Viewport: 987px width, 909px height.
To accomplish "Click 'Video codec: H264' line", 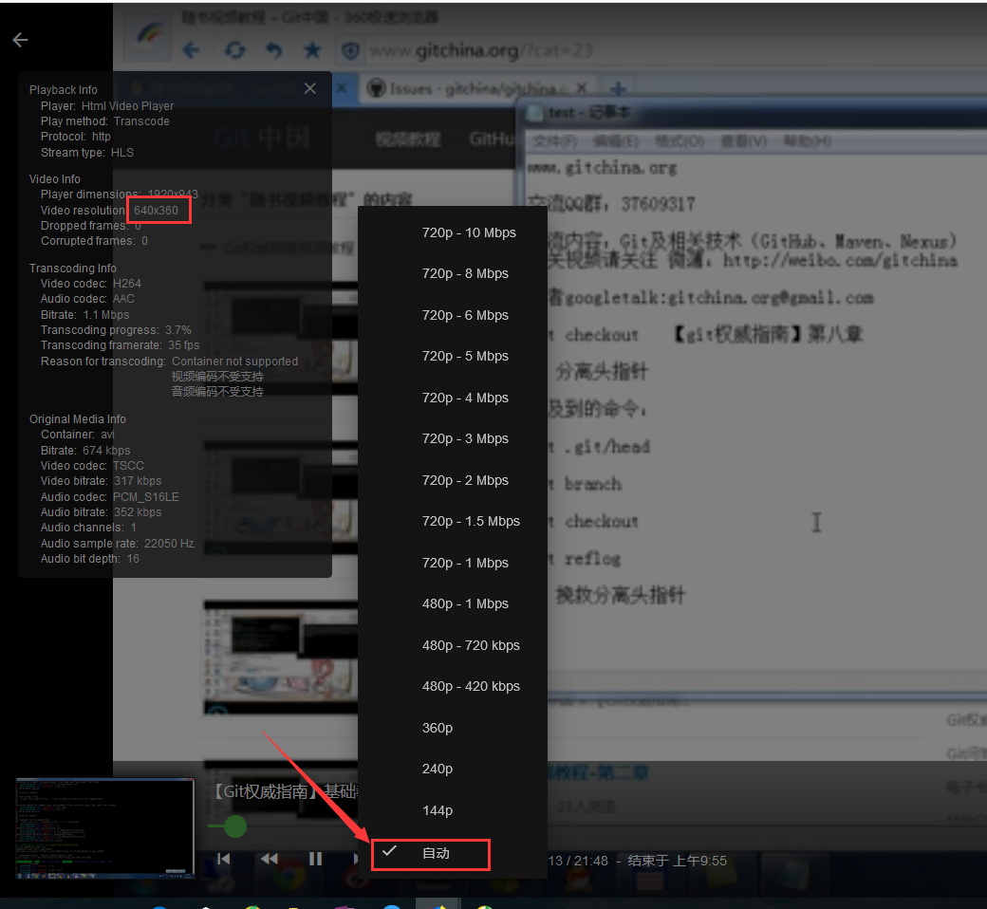I will [91, 284].
